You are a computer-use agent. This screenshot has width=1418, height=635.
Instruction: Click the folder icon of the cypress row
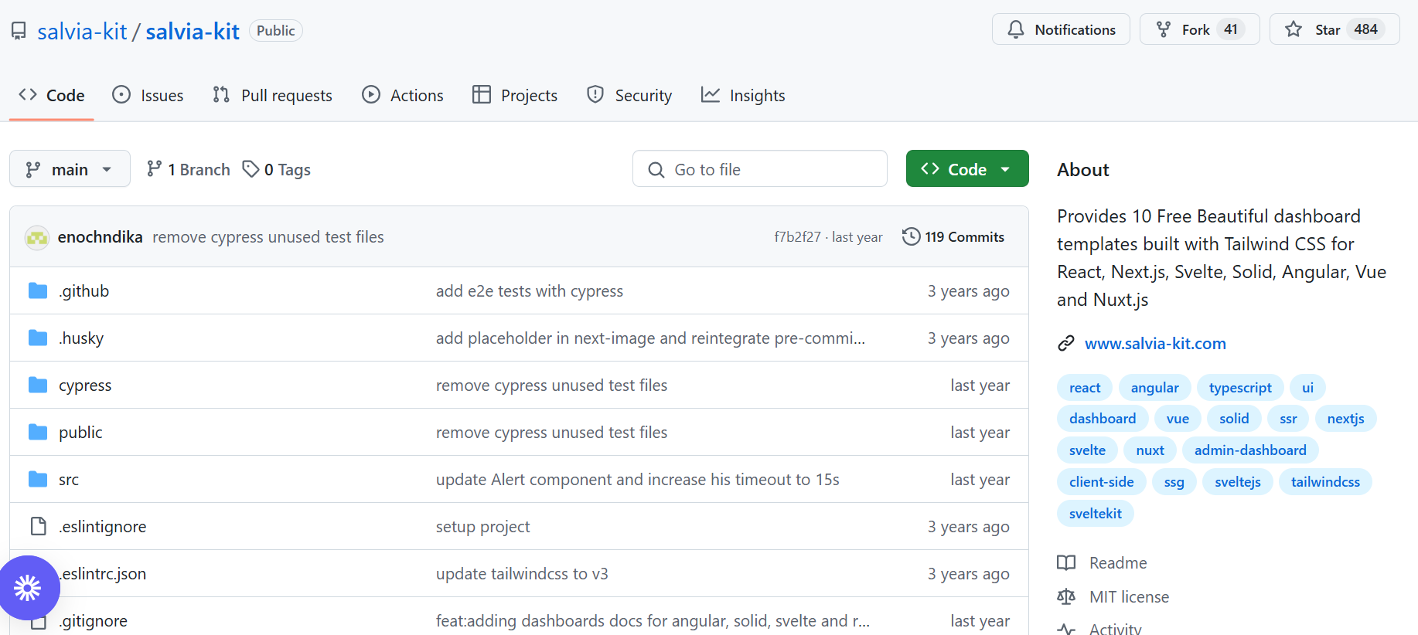click(38, 385)
